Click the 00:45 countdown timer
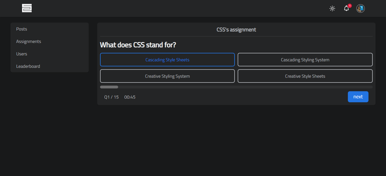The image size is (386, 176). 130,97
